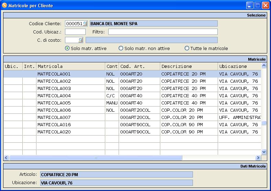Click the grid's vertical scroll down arrow

point(264,152)
